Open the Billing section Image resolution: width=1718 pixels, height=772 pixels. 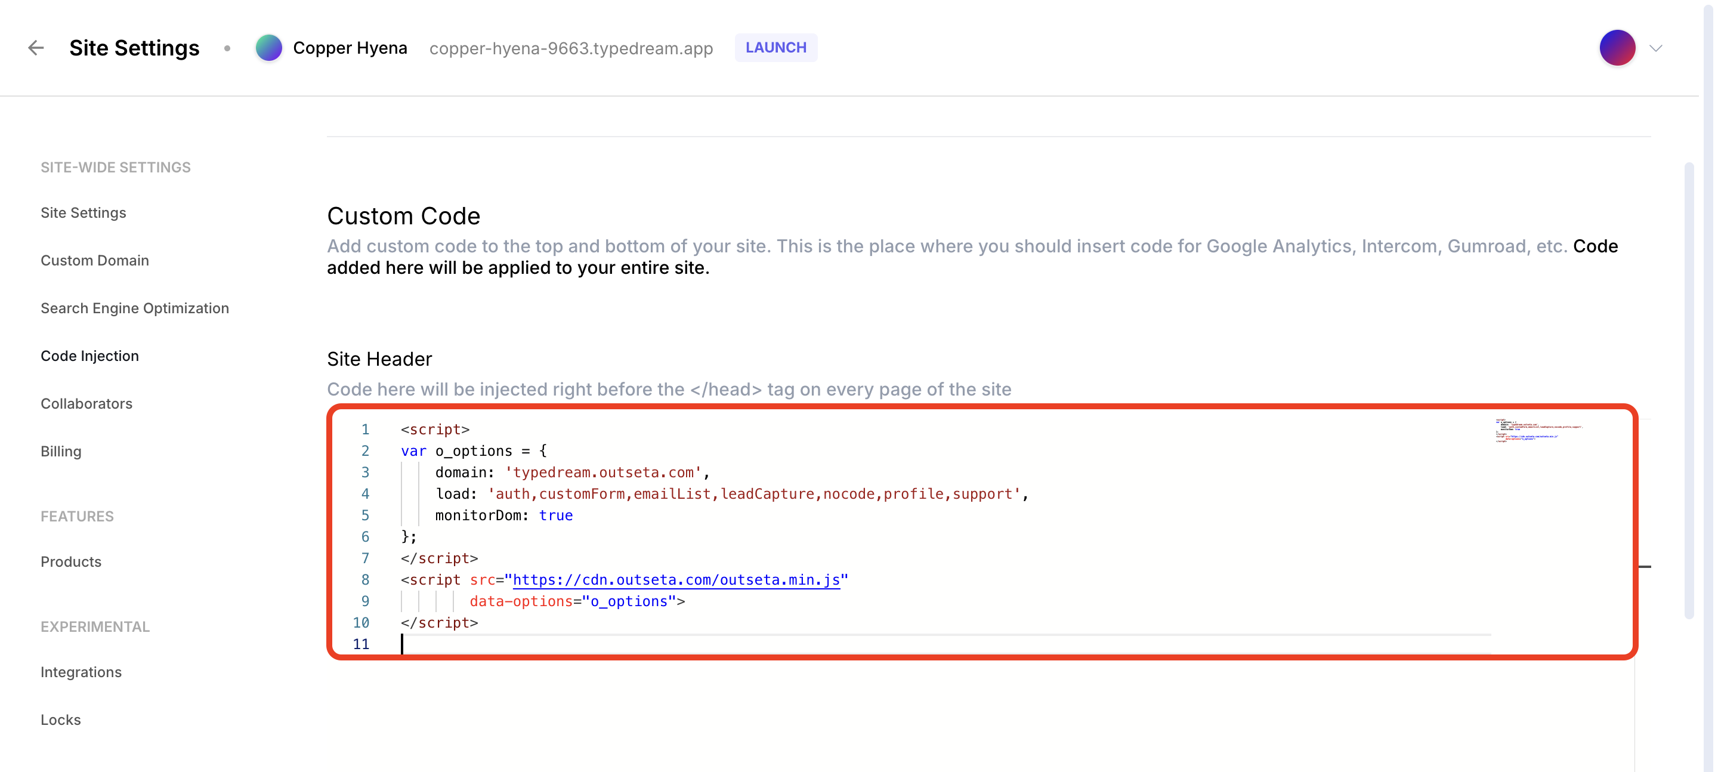[x=61, y=452]
